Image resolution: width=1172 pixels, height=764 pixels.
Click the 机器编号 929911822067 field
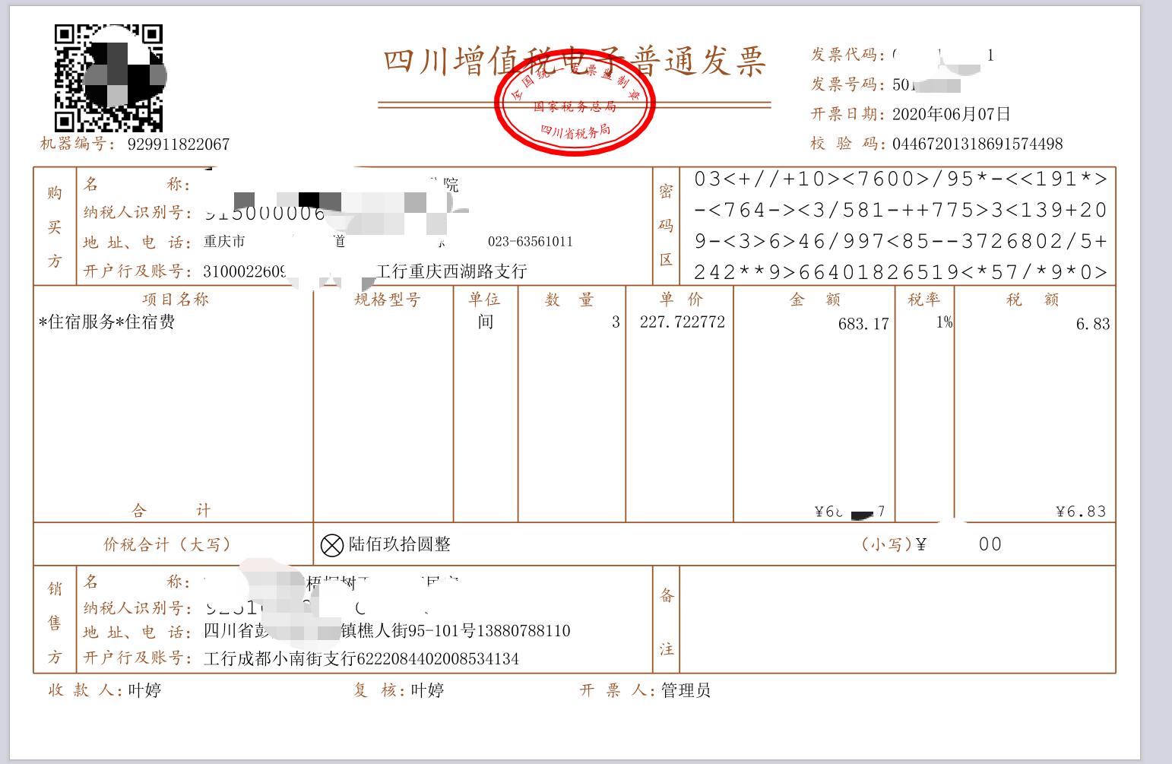133,143
